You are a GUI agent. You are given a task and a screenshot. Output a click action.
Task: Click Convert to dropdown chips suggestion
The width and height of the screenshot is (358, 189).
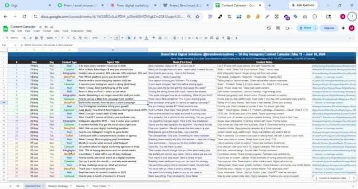[x=332, y=178]
